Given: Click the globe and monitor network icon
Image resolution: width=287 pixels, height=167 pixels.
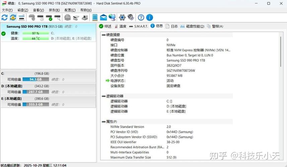Looking at the screenshot, I should coord(112,17).
